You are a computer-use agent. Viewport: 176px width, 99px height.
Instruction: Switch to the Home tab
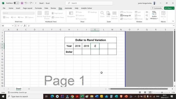[11, 8]
